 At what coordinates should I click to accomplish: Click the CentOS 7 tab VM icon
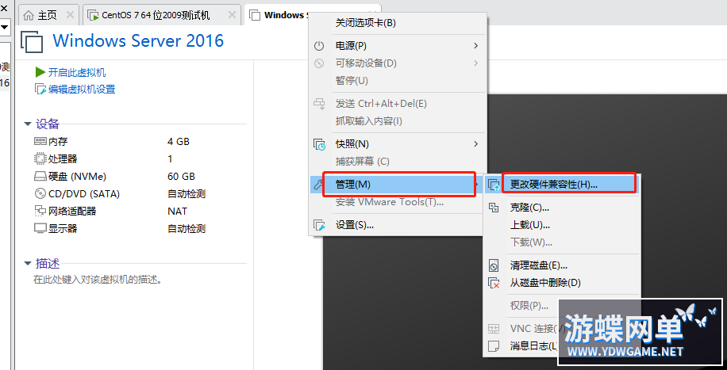93,15
